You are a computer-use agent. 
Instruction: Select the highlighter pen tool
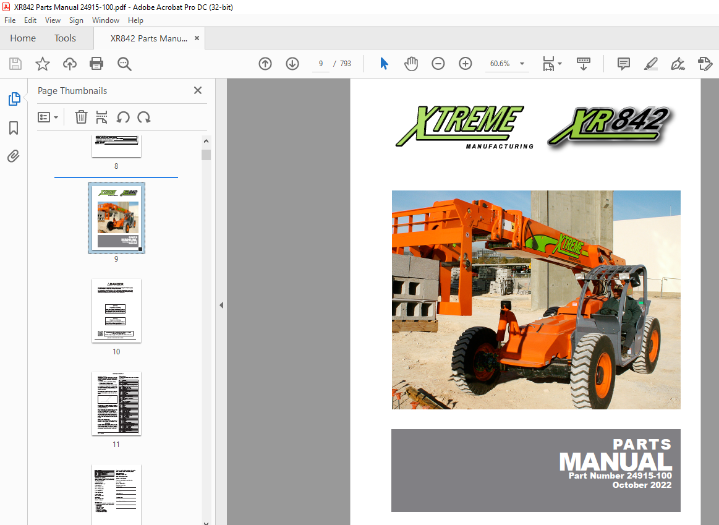pyautogui.click(x=650, y=64)
